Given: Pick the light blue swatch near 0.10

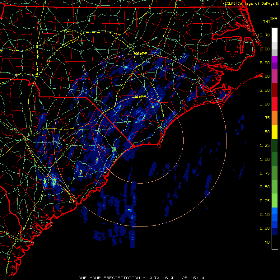Looking at the screenshot, I should 275,211.
